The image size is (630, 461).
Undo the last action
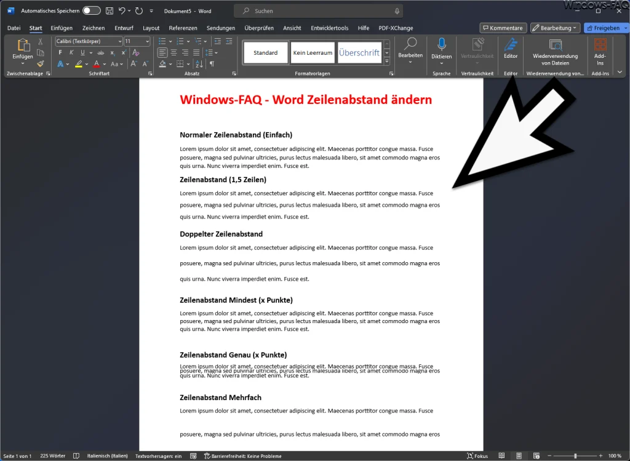pos(122,11)
